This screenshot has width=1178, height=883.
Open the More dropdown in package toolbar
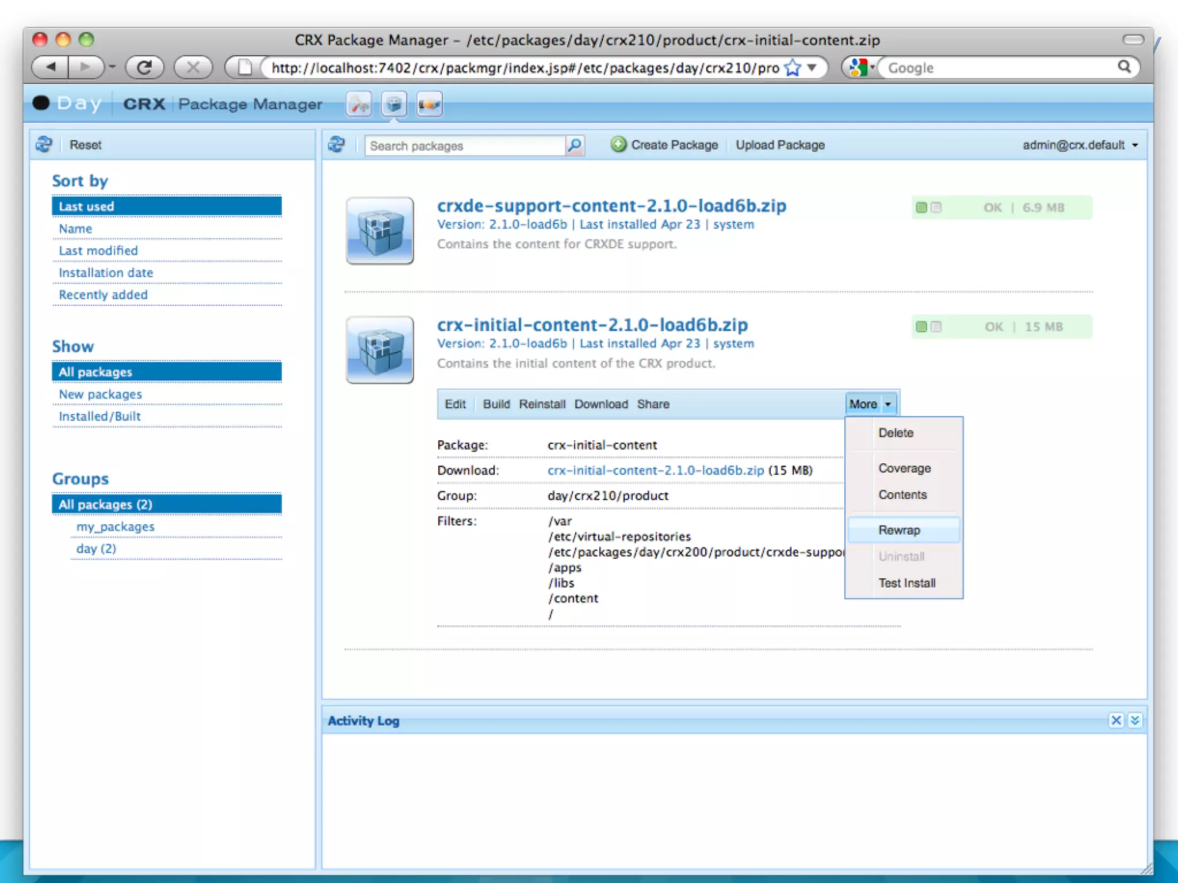(870, 404)
